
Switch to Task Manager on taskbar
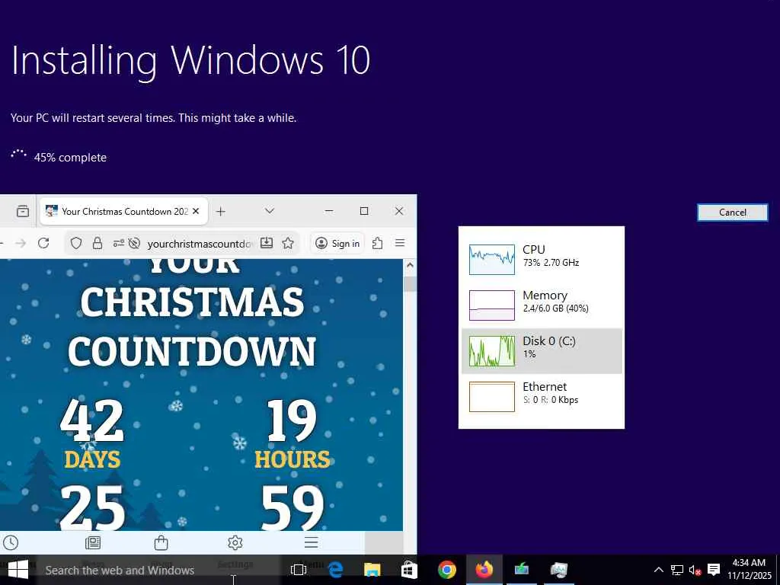coord(558,570)
